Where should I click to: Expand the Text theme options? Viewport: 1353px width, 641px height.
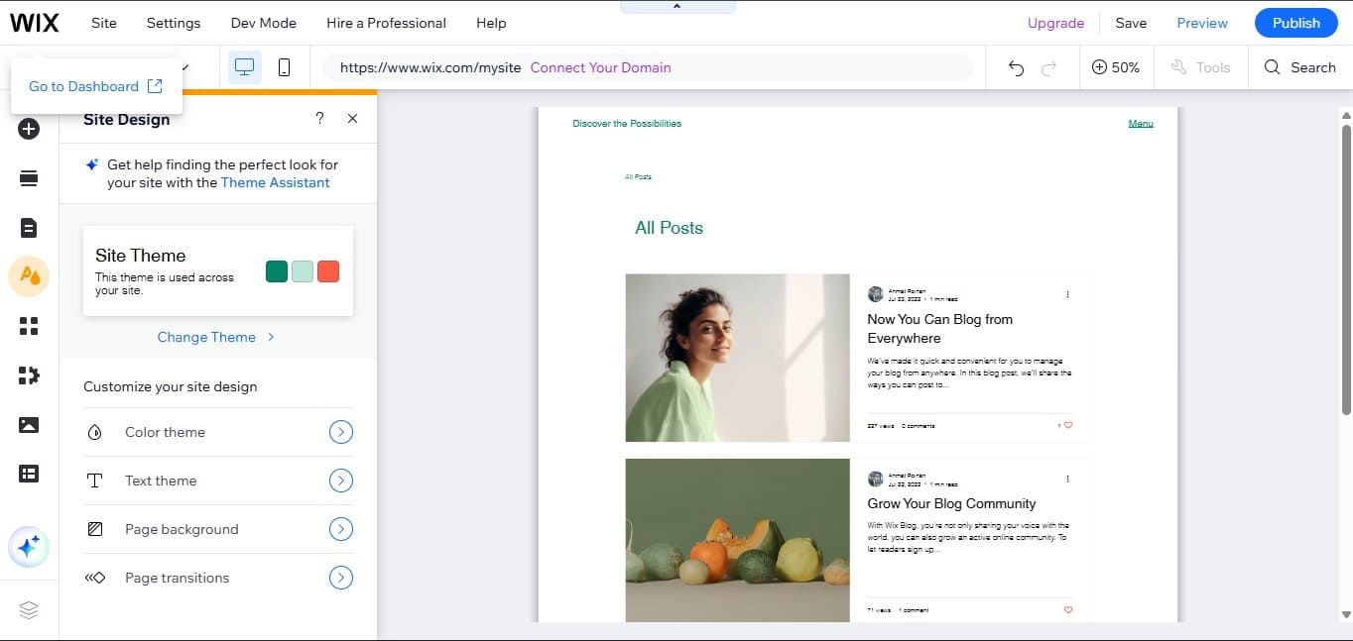tap(340, 481)
